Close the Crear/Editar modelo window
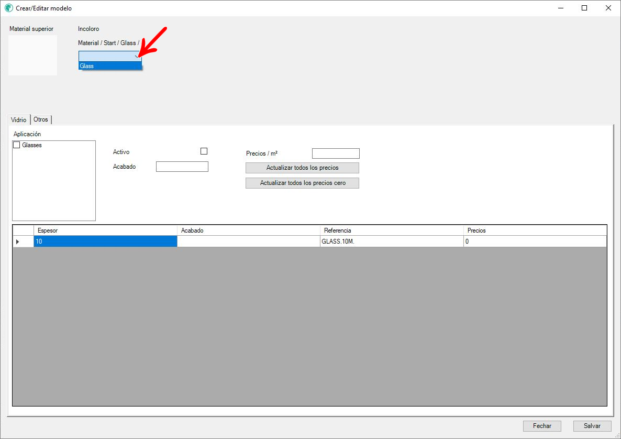Screen dimensions: 621x439 point(608,8)
